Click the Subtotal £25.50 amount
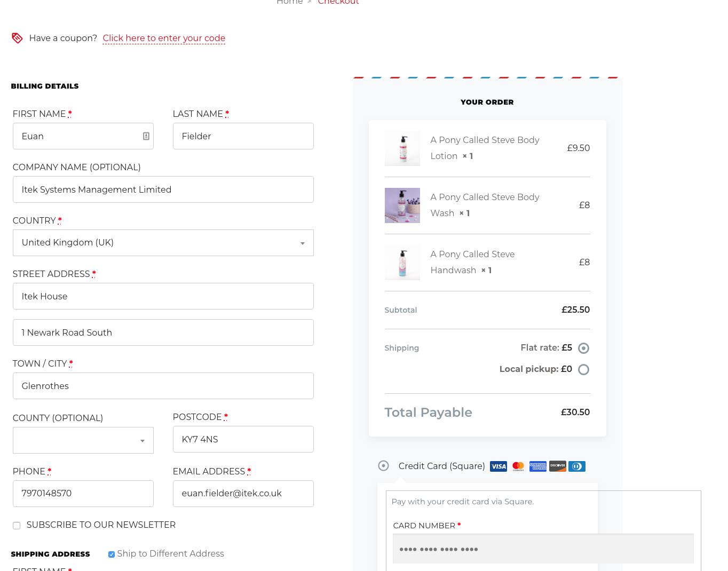Screen dimensions: 728x571 [x=575, y=310]
